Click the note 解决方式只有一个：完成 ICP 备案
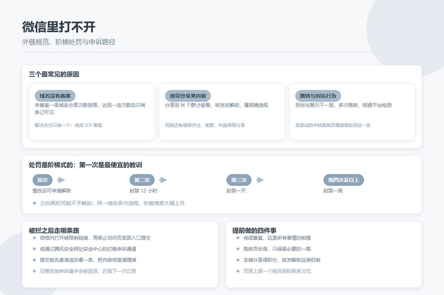The width and height of the screenshot is (444, 295). [x=68, y=125]
